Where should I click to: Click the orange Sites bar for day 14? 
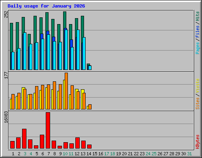point(90,107)
